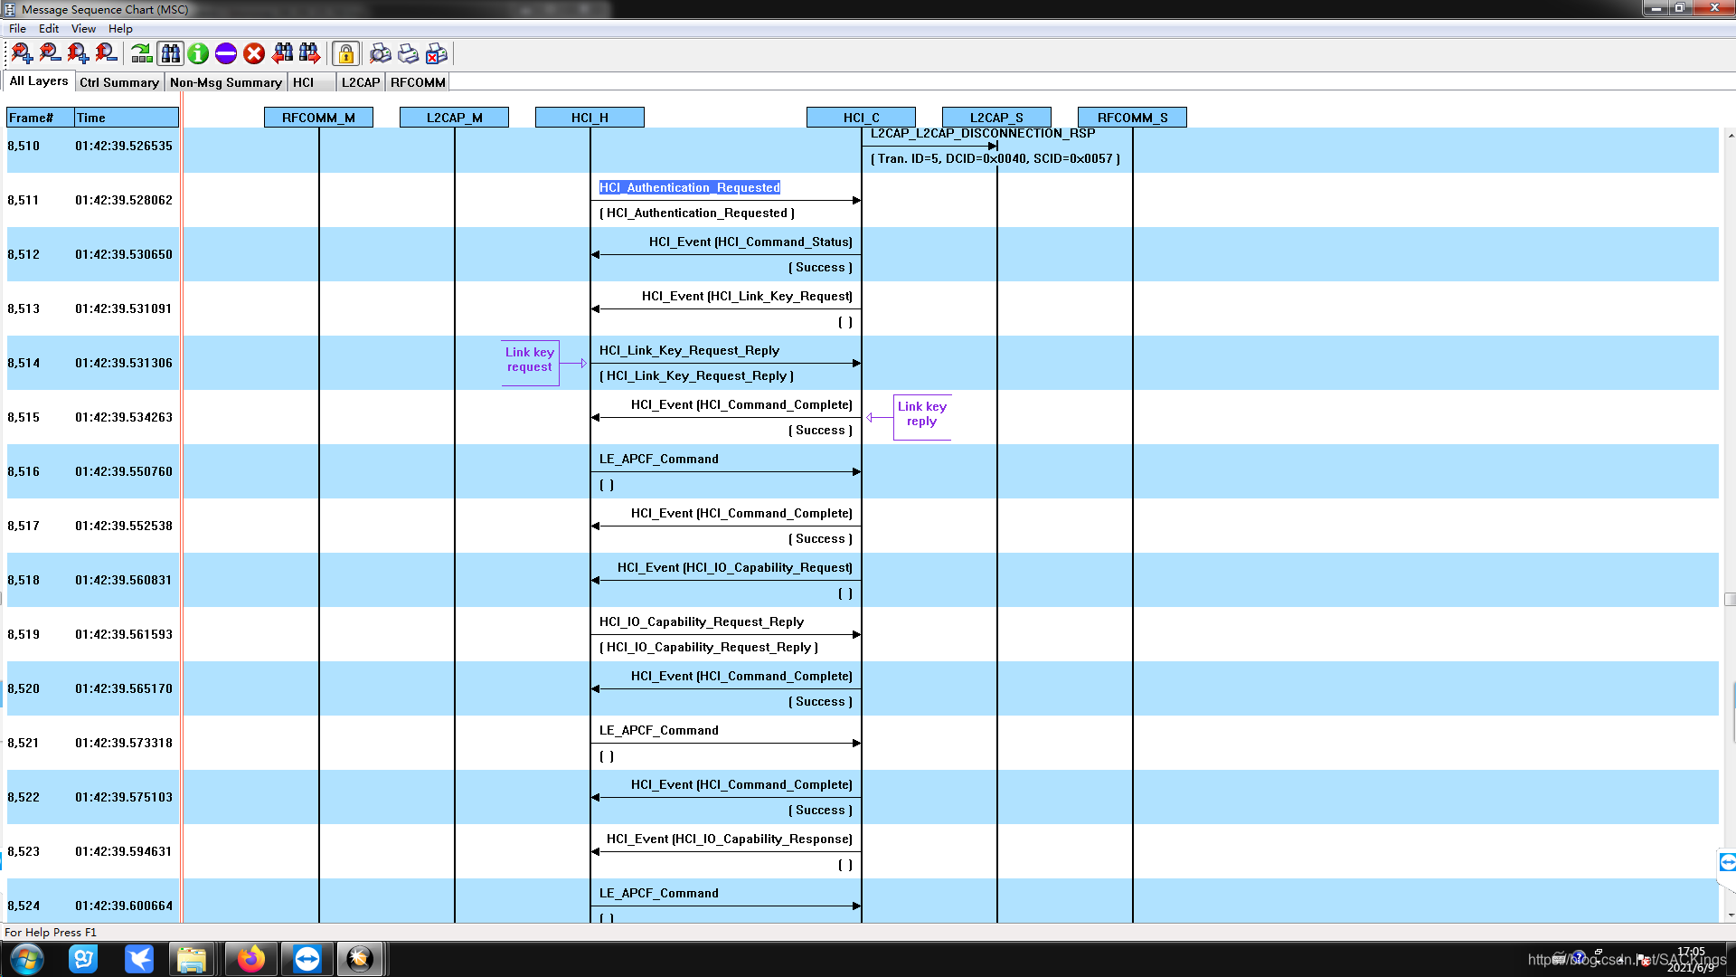Click the printer print icon
This screenshot has height=977, width=1736.
(x=409, y=53)
